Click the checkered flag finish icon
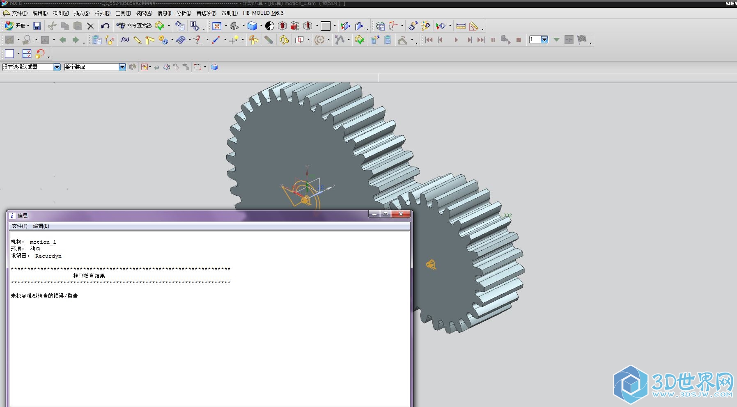Screen dimensions: 737x407 pyautogui.click(x=582, y=39)
